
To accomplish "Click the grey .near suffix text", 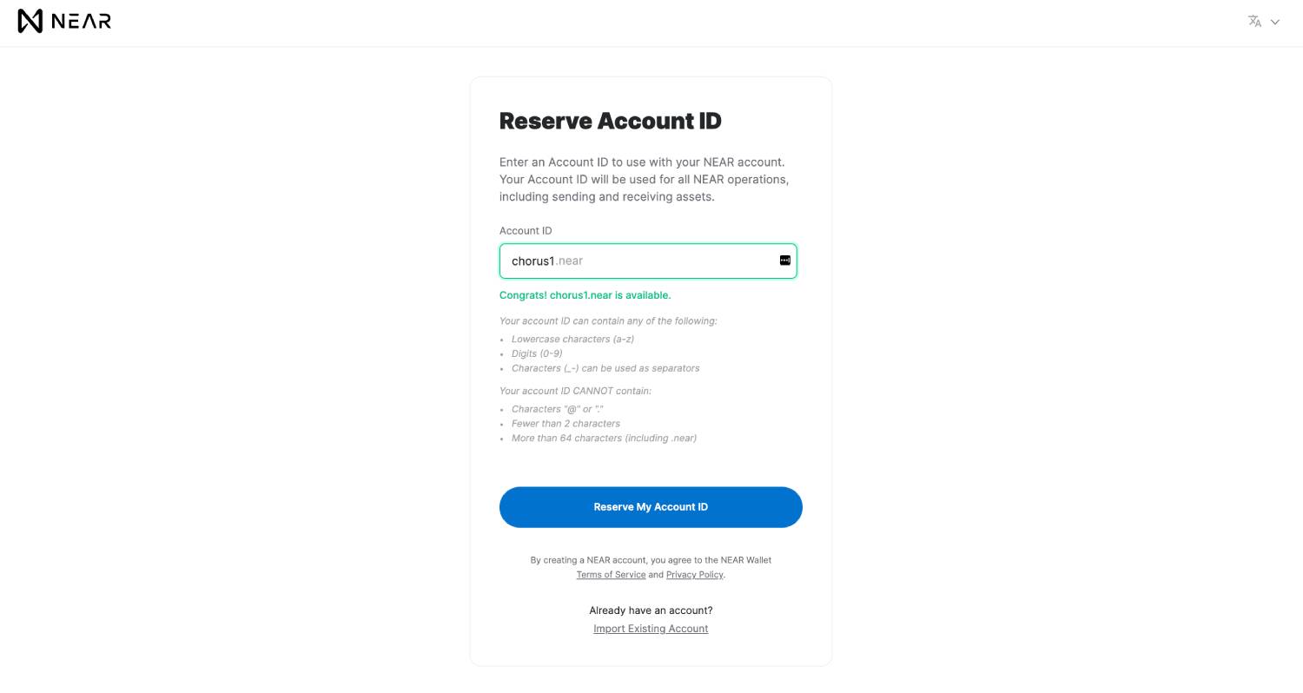I will (x=570, y=261).
